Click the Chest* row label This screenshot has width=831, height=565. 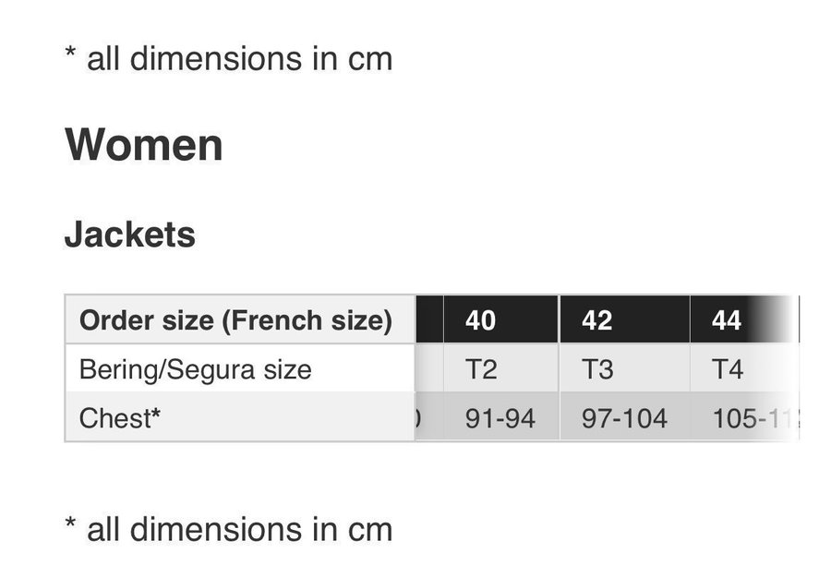240,417
